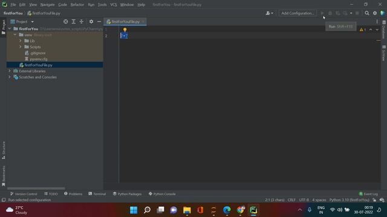
Task: Expand External Libraries node
Action: point(10,71)
